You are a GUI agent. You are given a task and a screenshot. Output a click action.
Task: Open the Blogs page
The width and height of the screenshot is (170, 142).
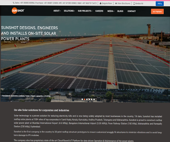120,11
